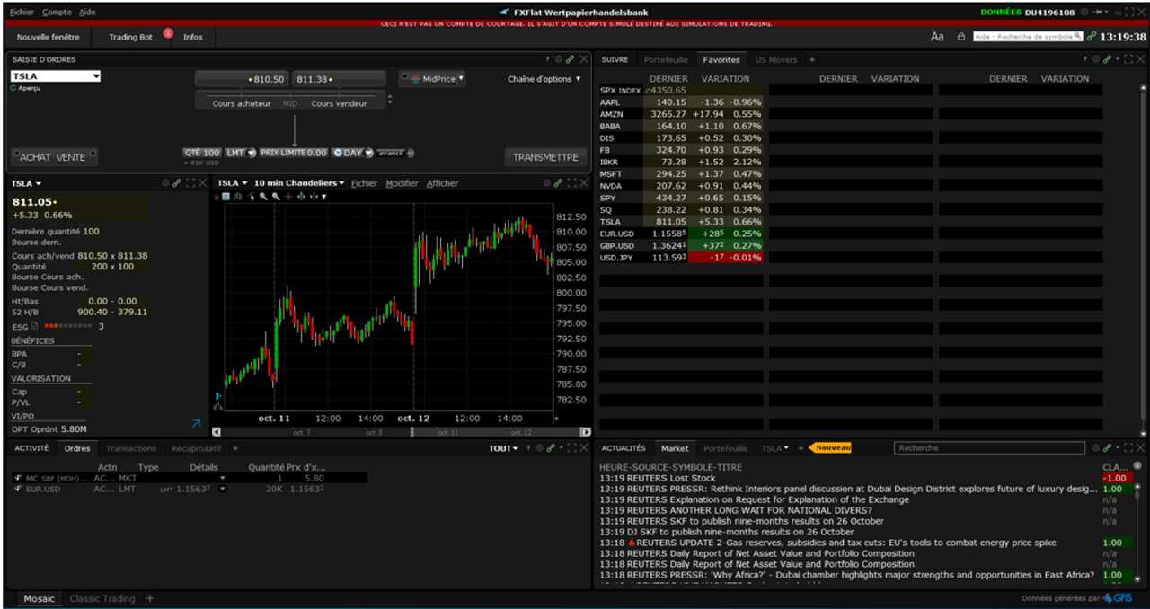Viewport: 1150px width, 609px height.
Task: Select the zoom in magnifier on chart toolbar
Action: point(263,196)
